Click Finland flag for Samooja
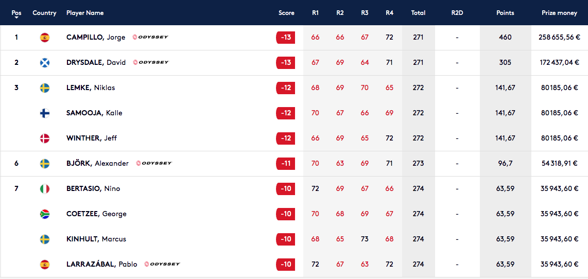 [x=45, y=113]
